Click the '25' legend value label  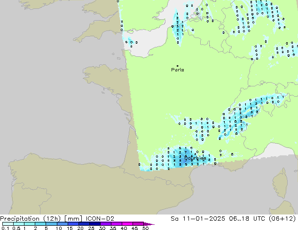click(91, 228)
